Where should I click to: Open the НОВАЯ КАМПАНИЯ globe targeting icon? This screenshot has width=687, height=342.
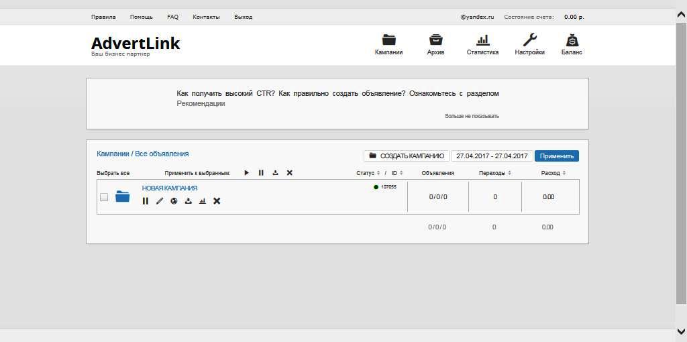[x=174, y=201]
